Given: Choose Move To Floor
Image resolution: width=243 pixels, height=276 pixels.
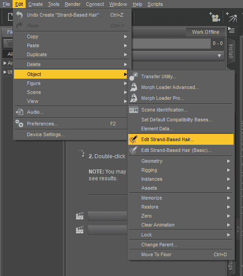Looking at the screenshot, I should [x=181, y=254].
